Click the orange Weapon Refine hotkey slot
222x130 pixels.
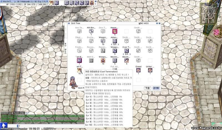click(x=92, y=3)
